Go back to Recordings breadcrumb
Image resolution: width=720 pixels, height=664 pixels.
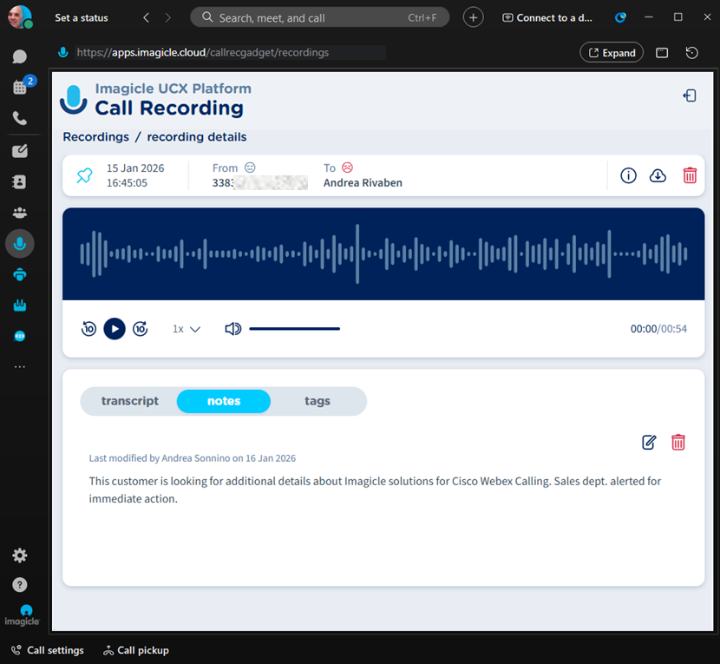(x=95, y=137)
